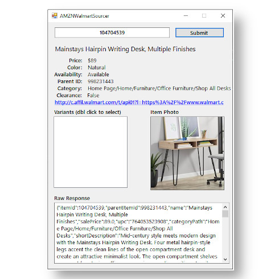Minimize the AMZNWalmartSourcer window
Screen dimensions: 279x279
tap(186, 16)
